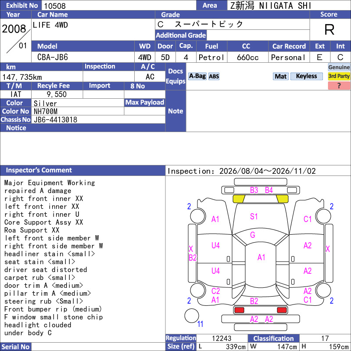The height and width of the screenshot is (351, 351).
Task: Click the ABS equipment badge
Action: click(214, 76)
